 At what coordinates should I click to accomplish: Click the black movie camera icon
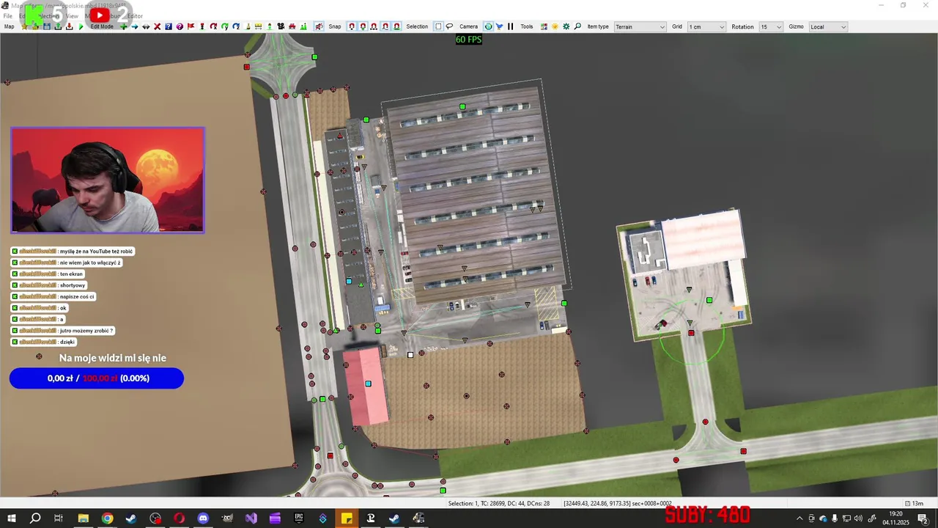point(281,26)
